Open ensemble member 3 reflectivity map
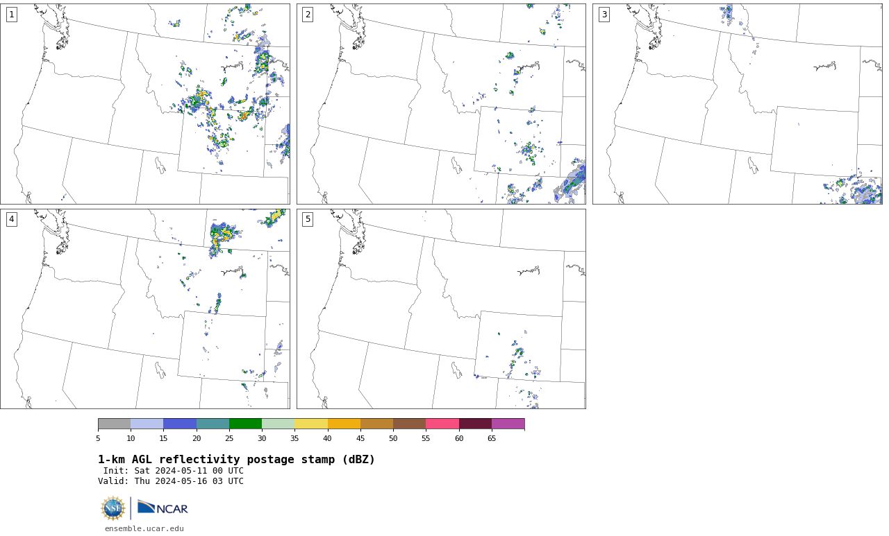The height and width of the screenshot is (536, 889). point(737,104)
